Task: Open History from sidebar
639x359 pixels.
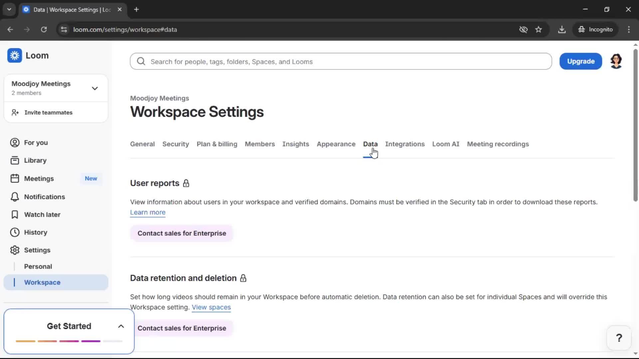Action: [x=35, y=232]
